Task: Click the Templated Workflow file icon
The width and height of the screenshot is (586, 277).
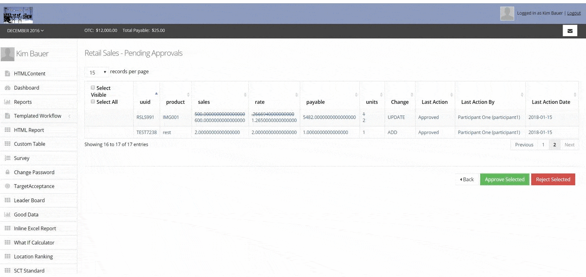Action: [x=7, y=116]
